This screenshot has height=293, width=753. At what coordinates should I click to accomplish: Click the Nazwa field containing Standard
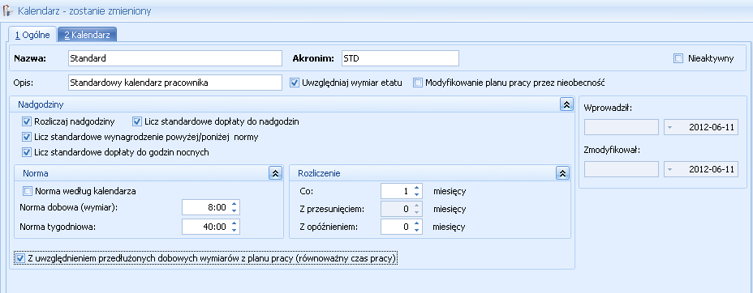pyautogui.click(x=174, y=58)
